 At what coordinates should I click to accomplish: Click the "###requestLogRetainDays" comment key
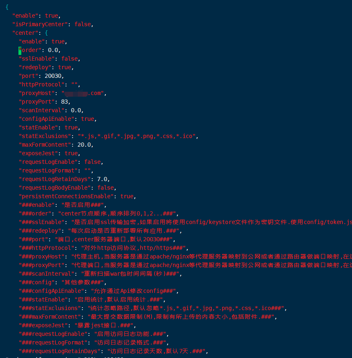point(59,351)
